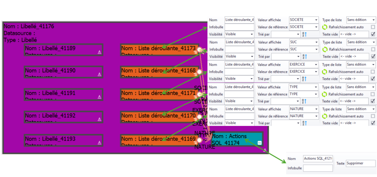
Task: Click the connector circle on Liste déroulante_41168
Action: [x=199, y=72]
